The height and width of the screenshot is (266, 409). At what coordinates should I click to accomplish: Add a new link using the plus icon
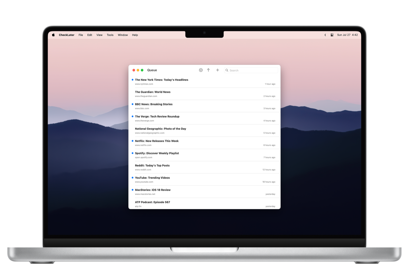[218, 70]
